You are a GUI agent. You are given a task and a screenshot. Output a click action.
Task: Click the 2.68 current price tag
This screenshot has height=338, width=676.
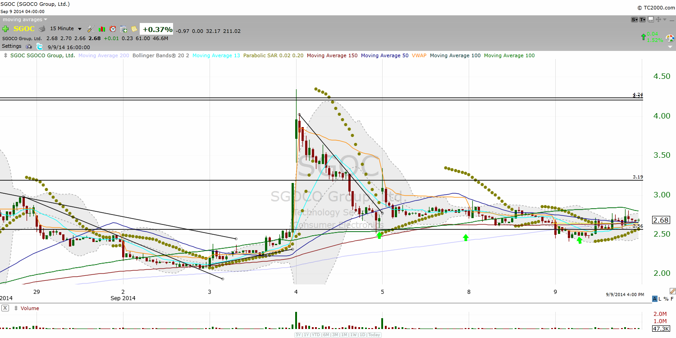click(x=660, y=220)
